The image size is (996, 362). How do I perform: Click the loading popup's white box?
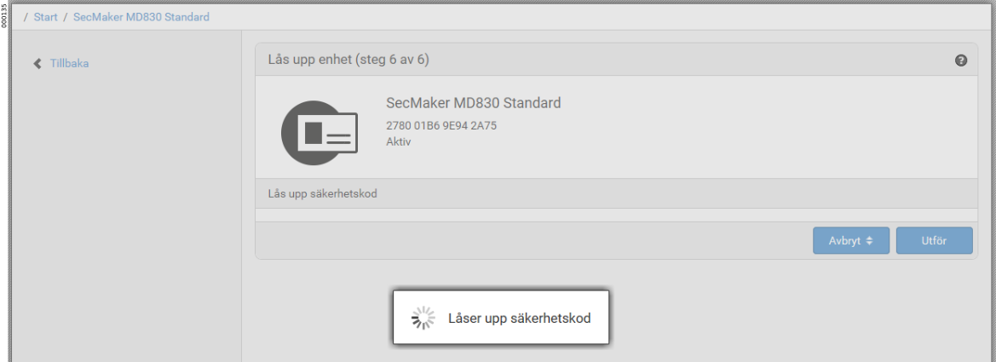[500, 318]
